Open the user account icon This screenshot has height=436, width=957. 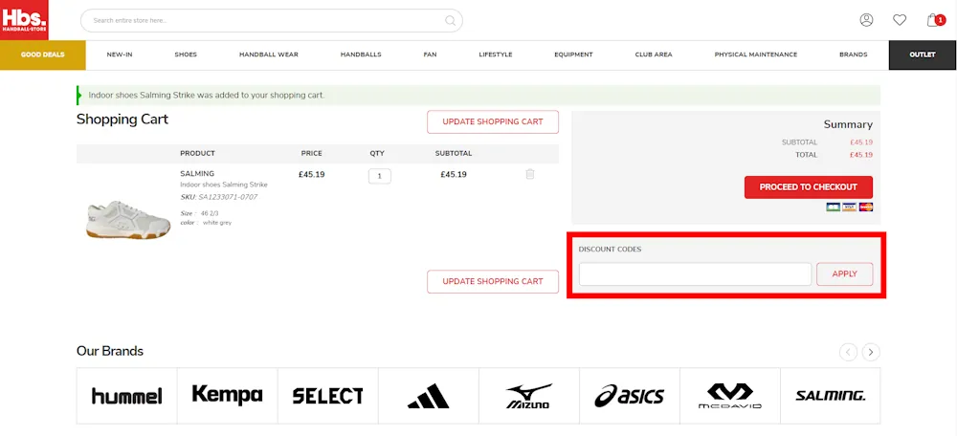pyautogui.click(x=866, y=20)
